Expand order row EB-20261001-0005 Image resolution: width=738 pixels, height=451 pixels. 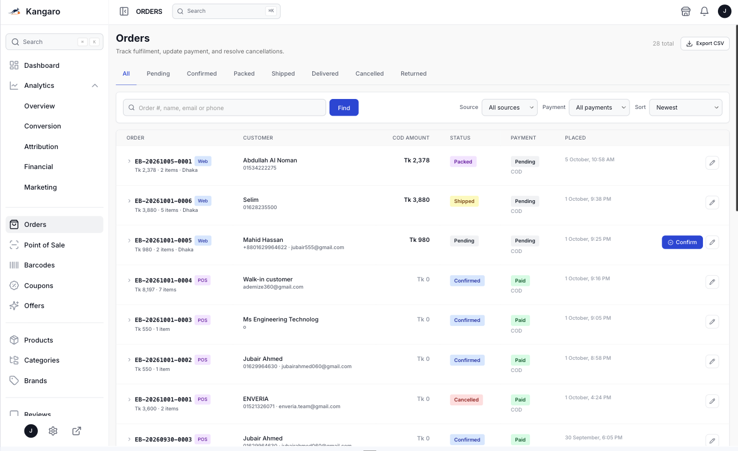click(x=129, y=240)
